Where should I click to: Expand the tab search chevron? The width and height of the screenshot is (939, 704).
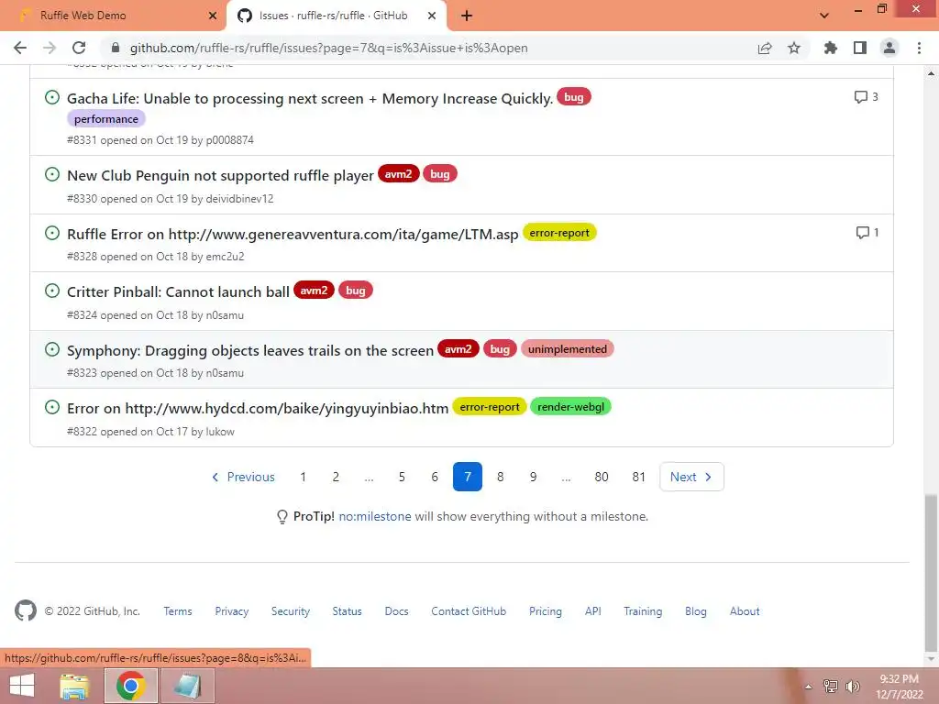point(824,16)
